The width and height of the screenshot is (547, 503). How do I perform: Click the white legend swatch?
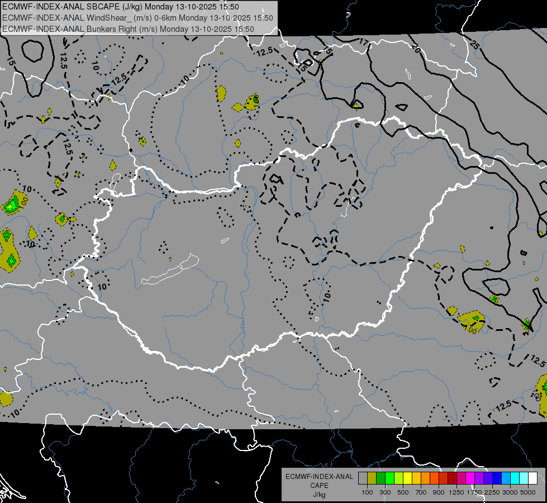pyautogui.click(x=534, y=478)
